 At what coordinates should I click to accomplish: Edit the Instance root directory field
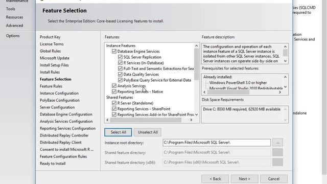coord(217,143)
